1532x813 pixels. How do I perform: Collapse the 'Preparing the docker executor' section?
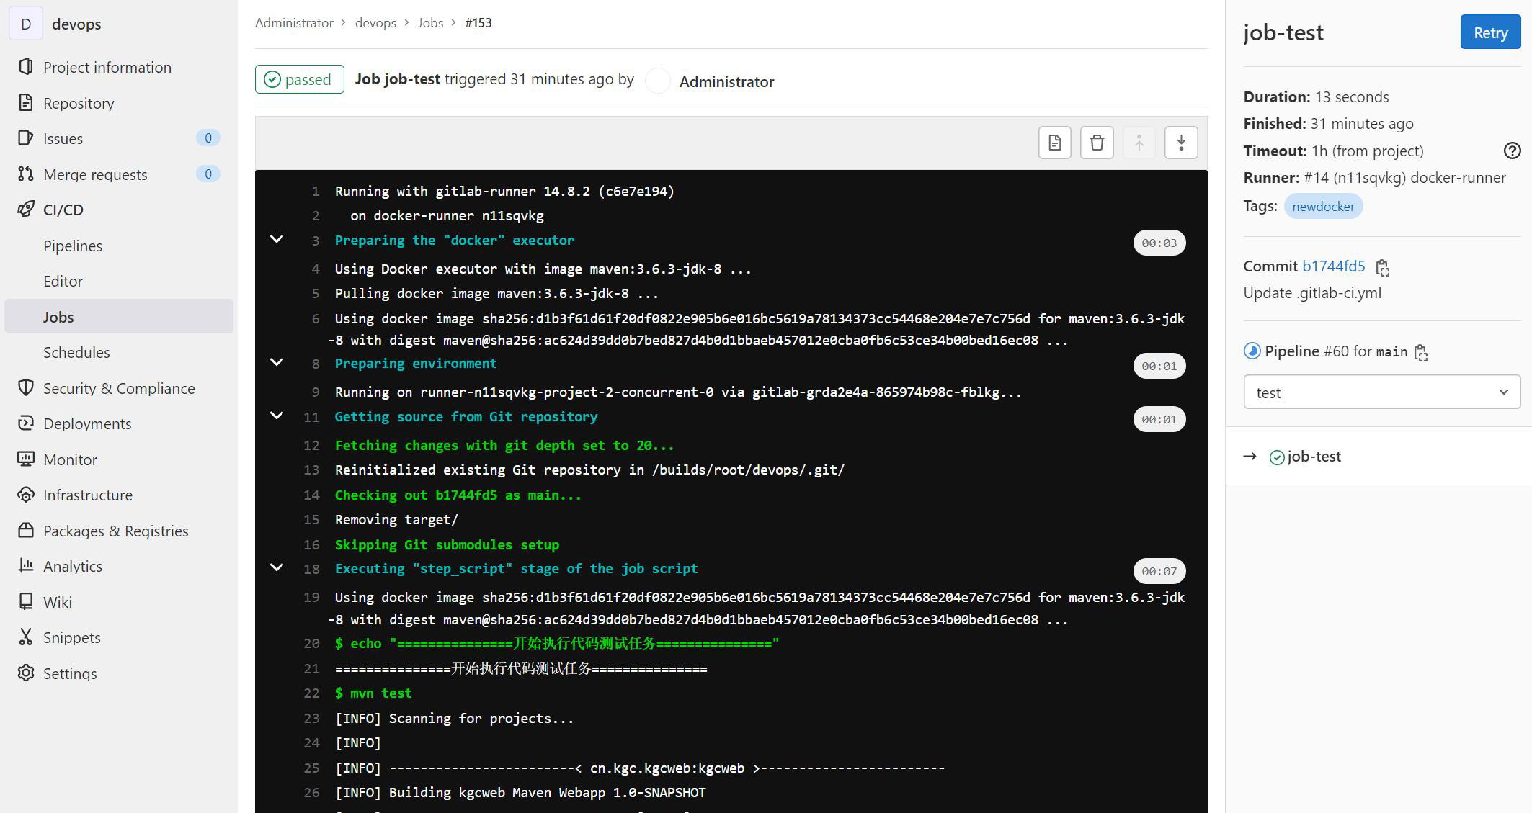(x=277, y=239)
